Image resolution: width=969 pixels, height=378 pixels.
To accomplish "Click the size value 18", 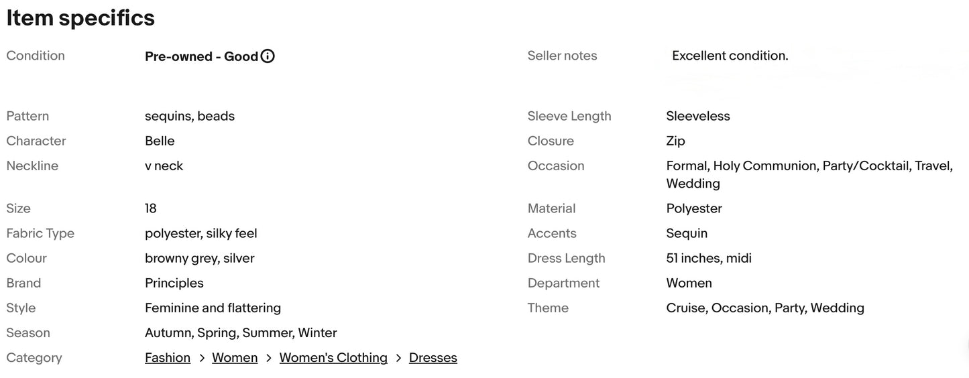I will coord(151,208).
